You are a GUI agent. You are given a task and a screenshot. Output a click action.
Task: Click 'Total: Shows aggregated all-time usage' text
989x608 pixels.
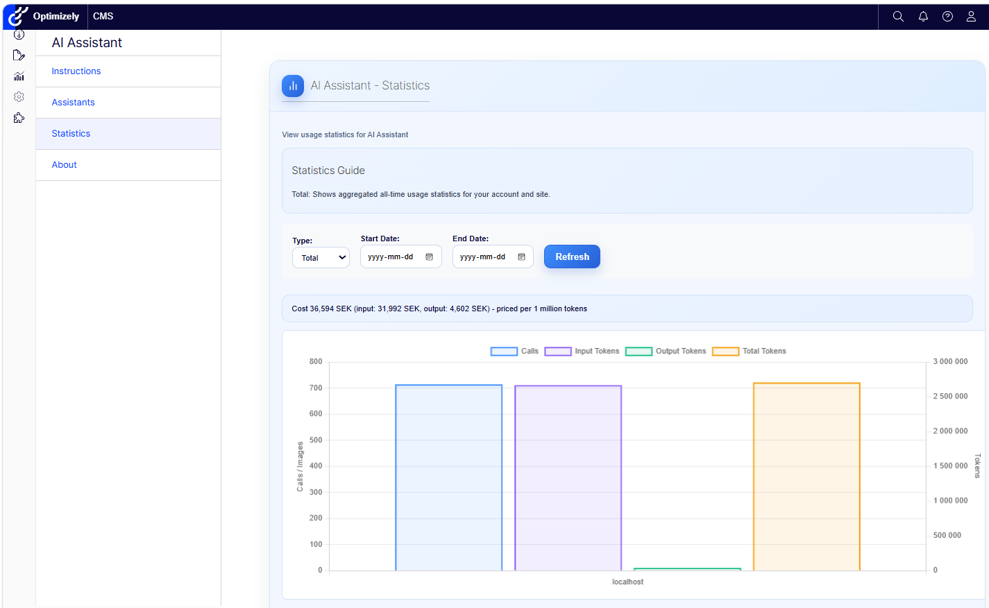pos(421,195)
